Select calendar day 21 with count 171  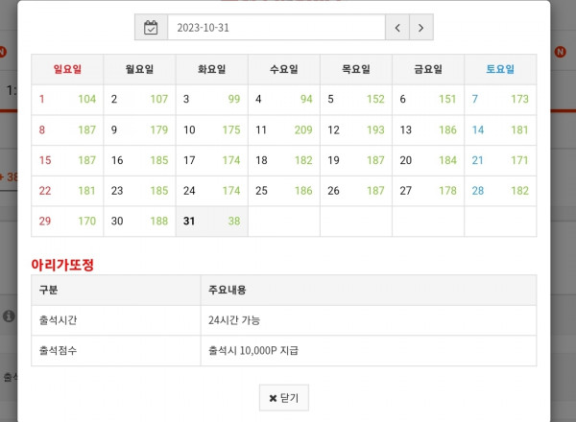[500, 161]
